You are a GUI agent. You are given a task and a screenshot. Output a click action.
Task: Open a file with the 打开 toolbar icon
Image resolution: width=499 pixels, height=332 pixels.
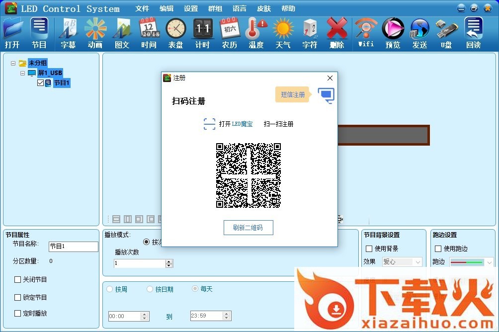click(13, 33)
